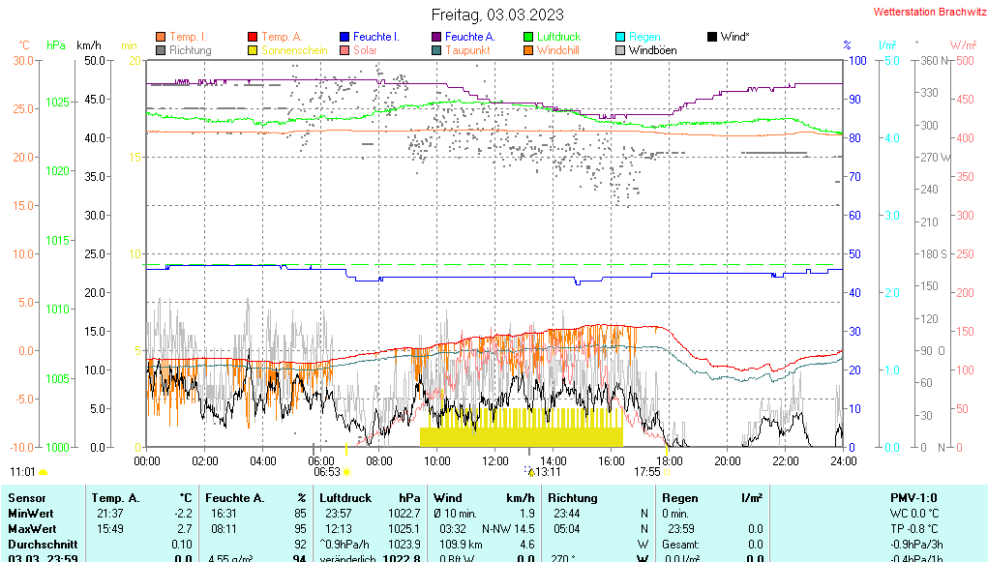Select the Windböen legend label

(x=652, y=49)
